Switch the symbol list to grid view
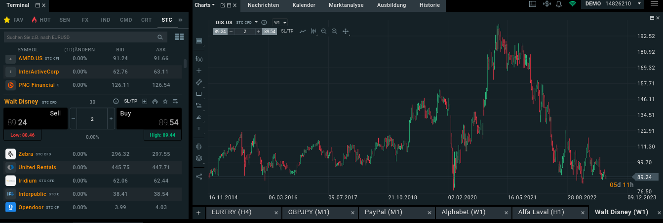Screen dimensions: 663x223 pos(179,37)
